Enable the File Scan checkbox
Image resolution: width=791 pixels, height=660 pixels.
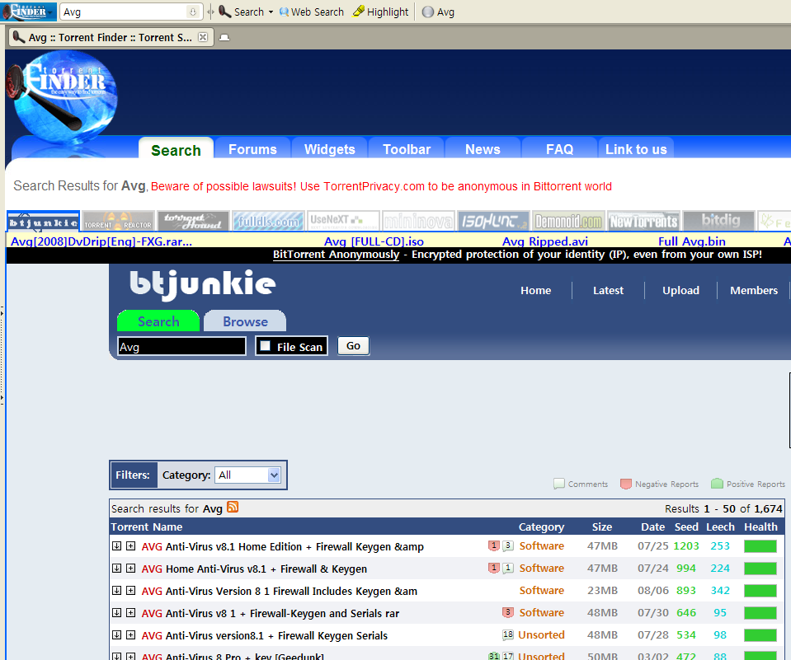[265, 346]
